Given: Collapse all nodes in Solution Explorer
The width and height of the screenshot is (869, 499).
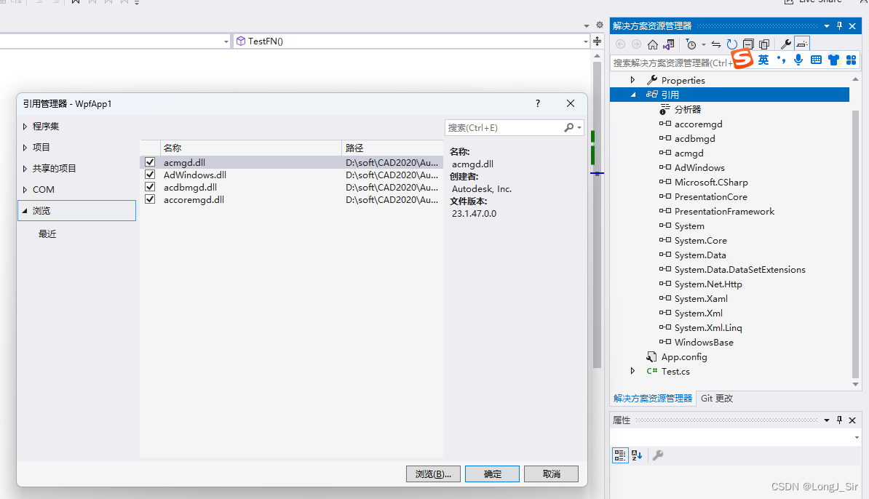Looking at the screenshot, I should [748, 44].
